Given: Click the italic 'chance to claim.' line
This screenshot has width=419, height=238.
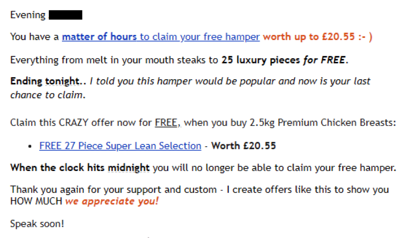Looking at the screenshot, I should pyautogui.click(x=48, y=95).
